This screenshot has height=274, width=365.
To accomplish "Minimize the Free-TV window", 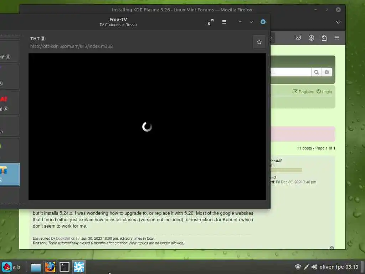I will point(240,22).
